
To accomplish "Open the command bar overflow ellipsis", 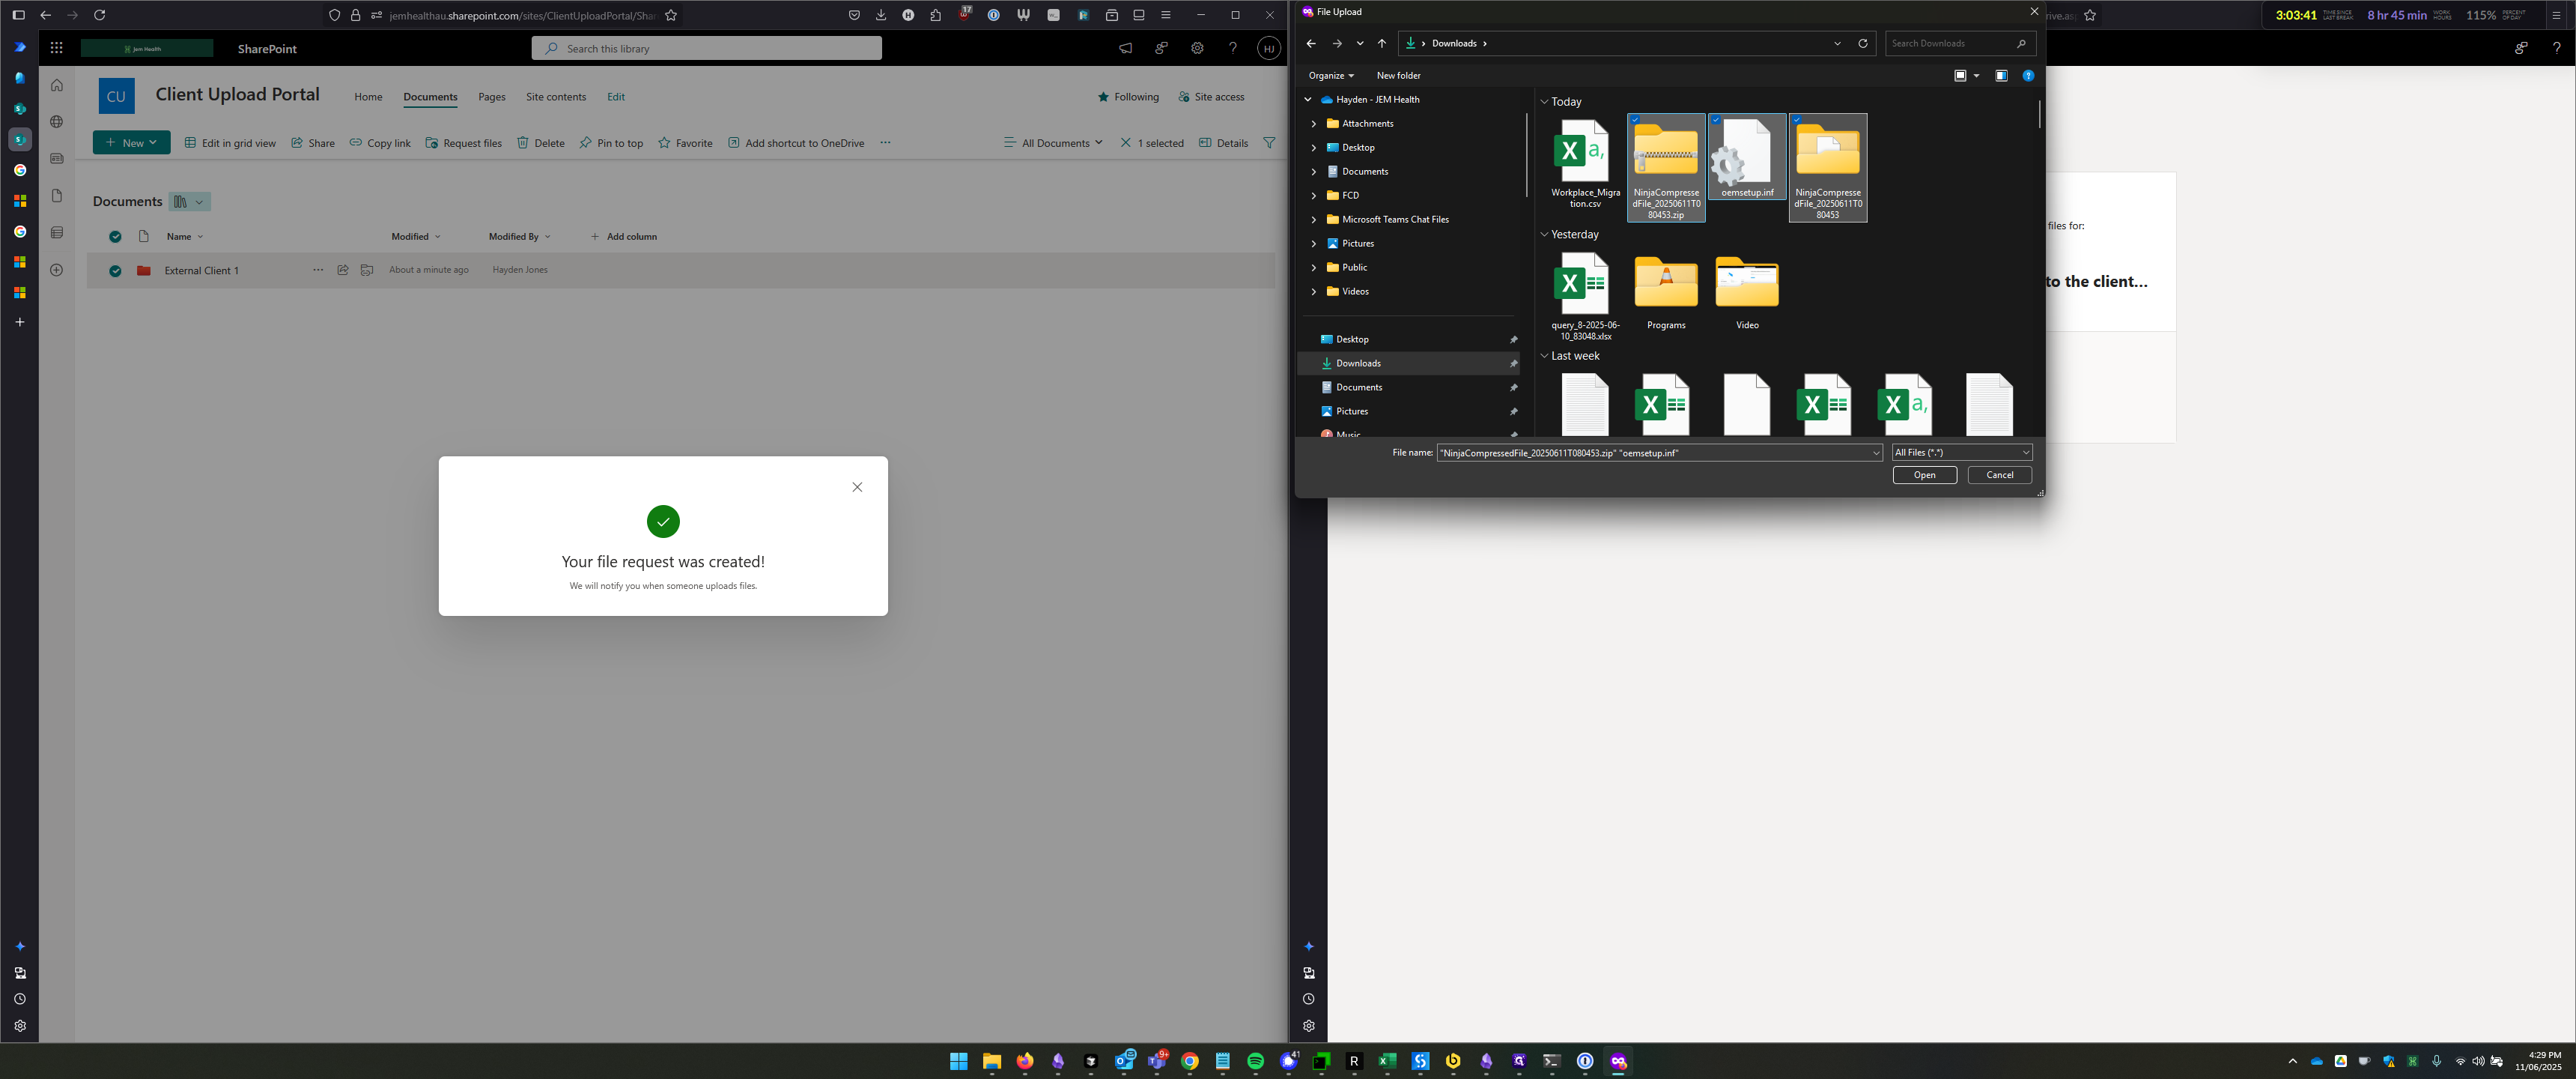I will point(885,143).
